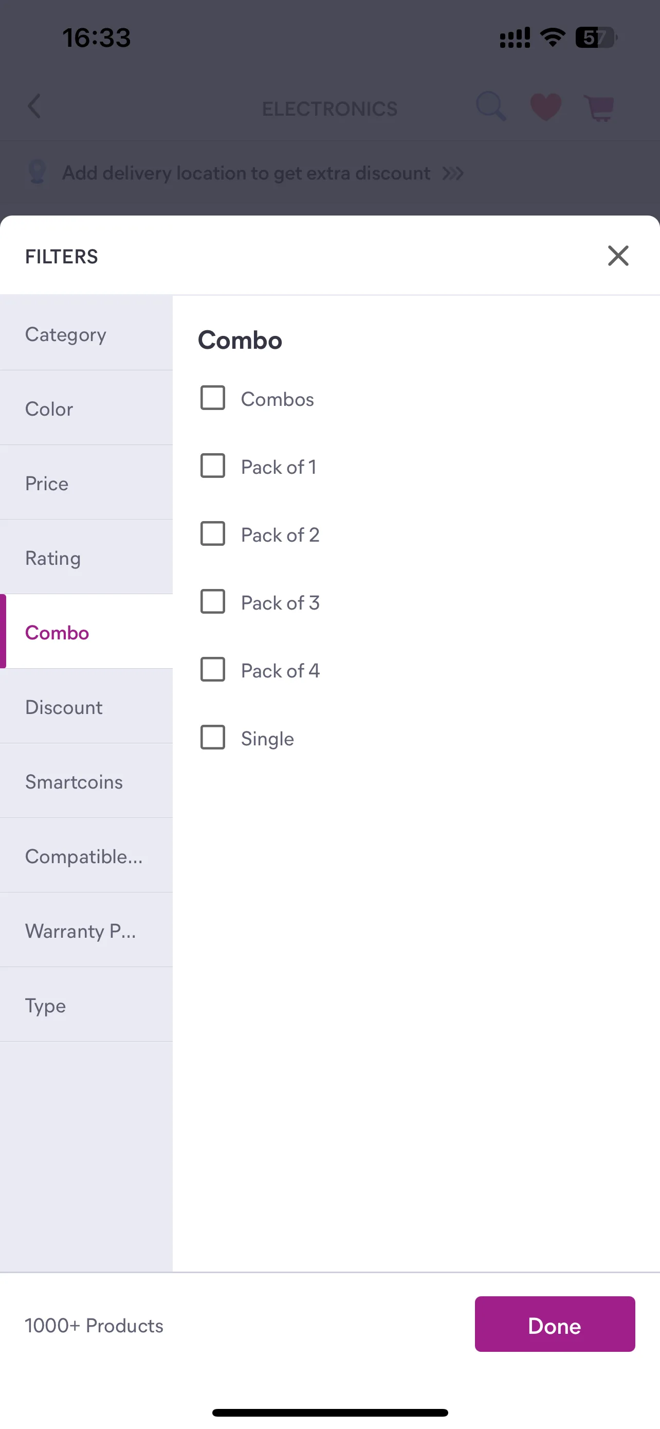Tap the delivery location pin icon

pos(37,172)
